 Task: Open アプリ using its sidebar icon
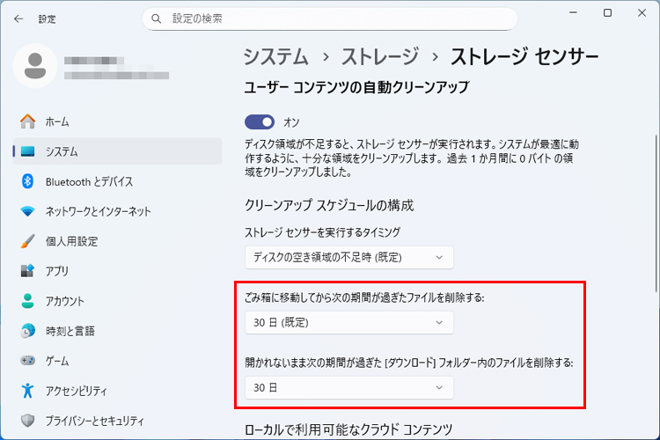pyautogui.click(x=27, y=271)
